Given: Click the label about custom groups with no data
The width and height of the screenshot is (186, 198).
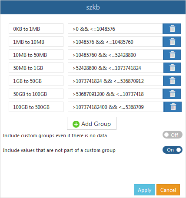Looking at the screenshot, I should [x=55, y=135].
